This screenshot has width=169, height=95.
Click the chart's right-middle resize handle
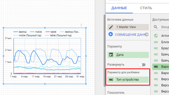(x=86, y=56)
